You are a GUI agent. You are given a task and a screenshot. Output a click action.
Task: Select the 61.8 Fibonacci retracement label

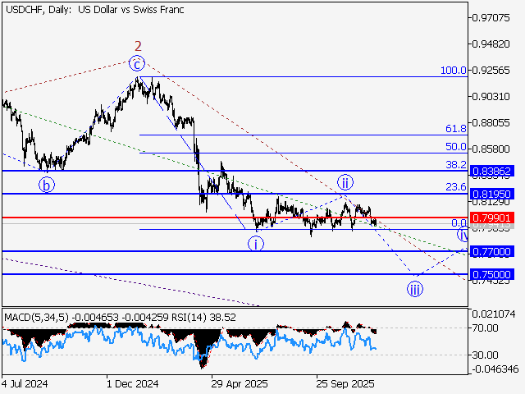455,129
